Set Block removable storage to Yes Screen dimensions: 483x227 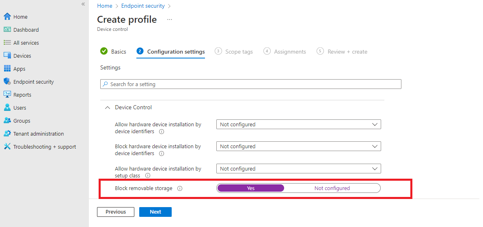tap(251, 188)
